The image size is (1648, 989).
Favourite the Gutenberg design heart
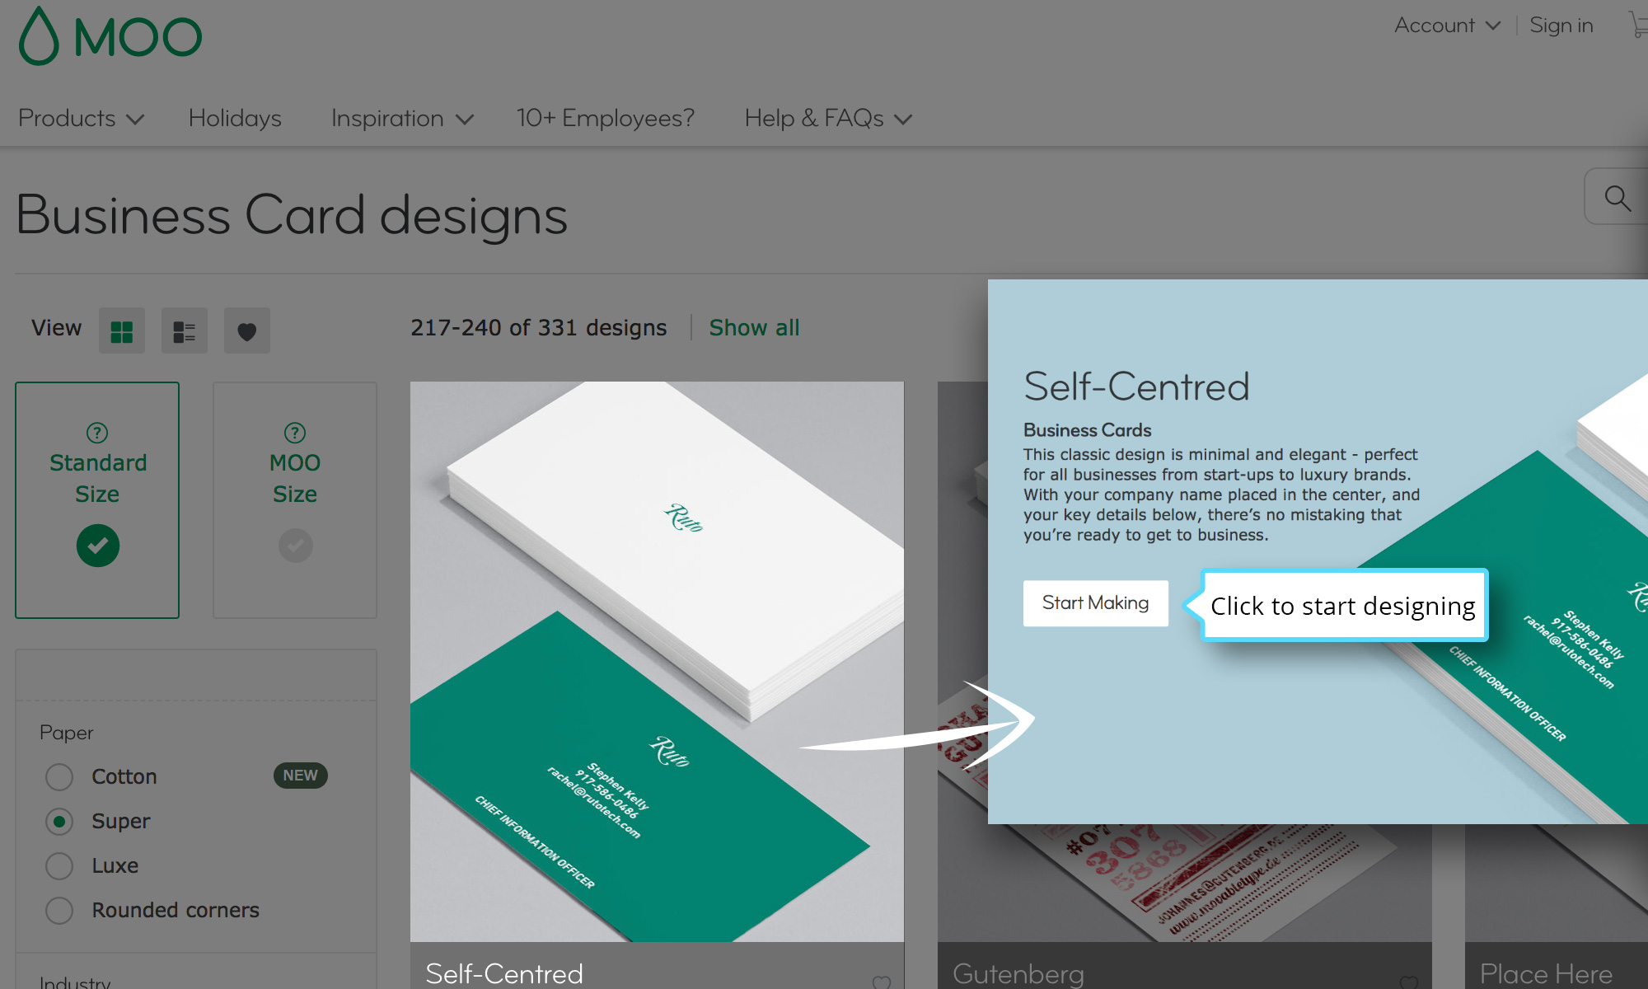point(1409,982)
